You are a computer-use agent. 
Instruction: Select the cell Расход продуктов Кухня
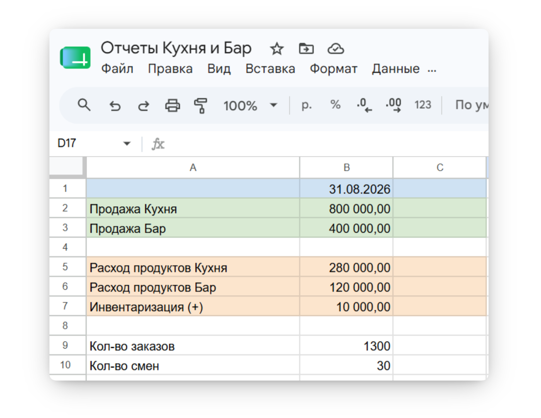pyautogui.click(x=193, y=267)
